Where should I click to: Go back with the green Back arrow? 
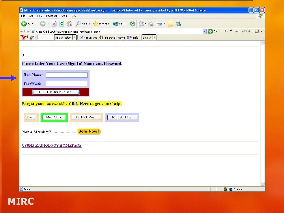24,24
